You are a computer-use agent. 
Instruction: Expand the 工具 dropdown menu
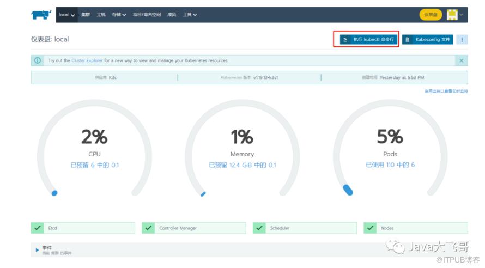pyautogui.click(x=190, y=15)
